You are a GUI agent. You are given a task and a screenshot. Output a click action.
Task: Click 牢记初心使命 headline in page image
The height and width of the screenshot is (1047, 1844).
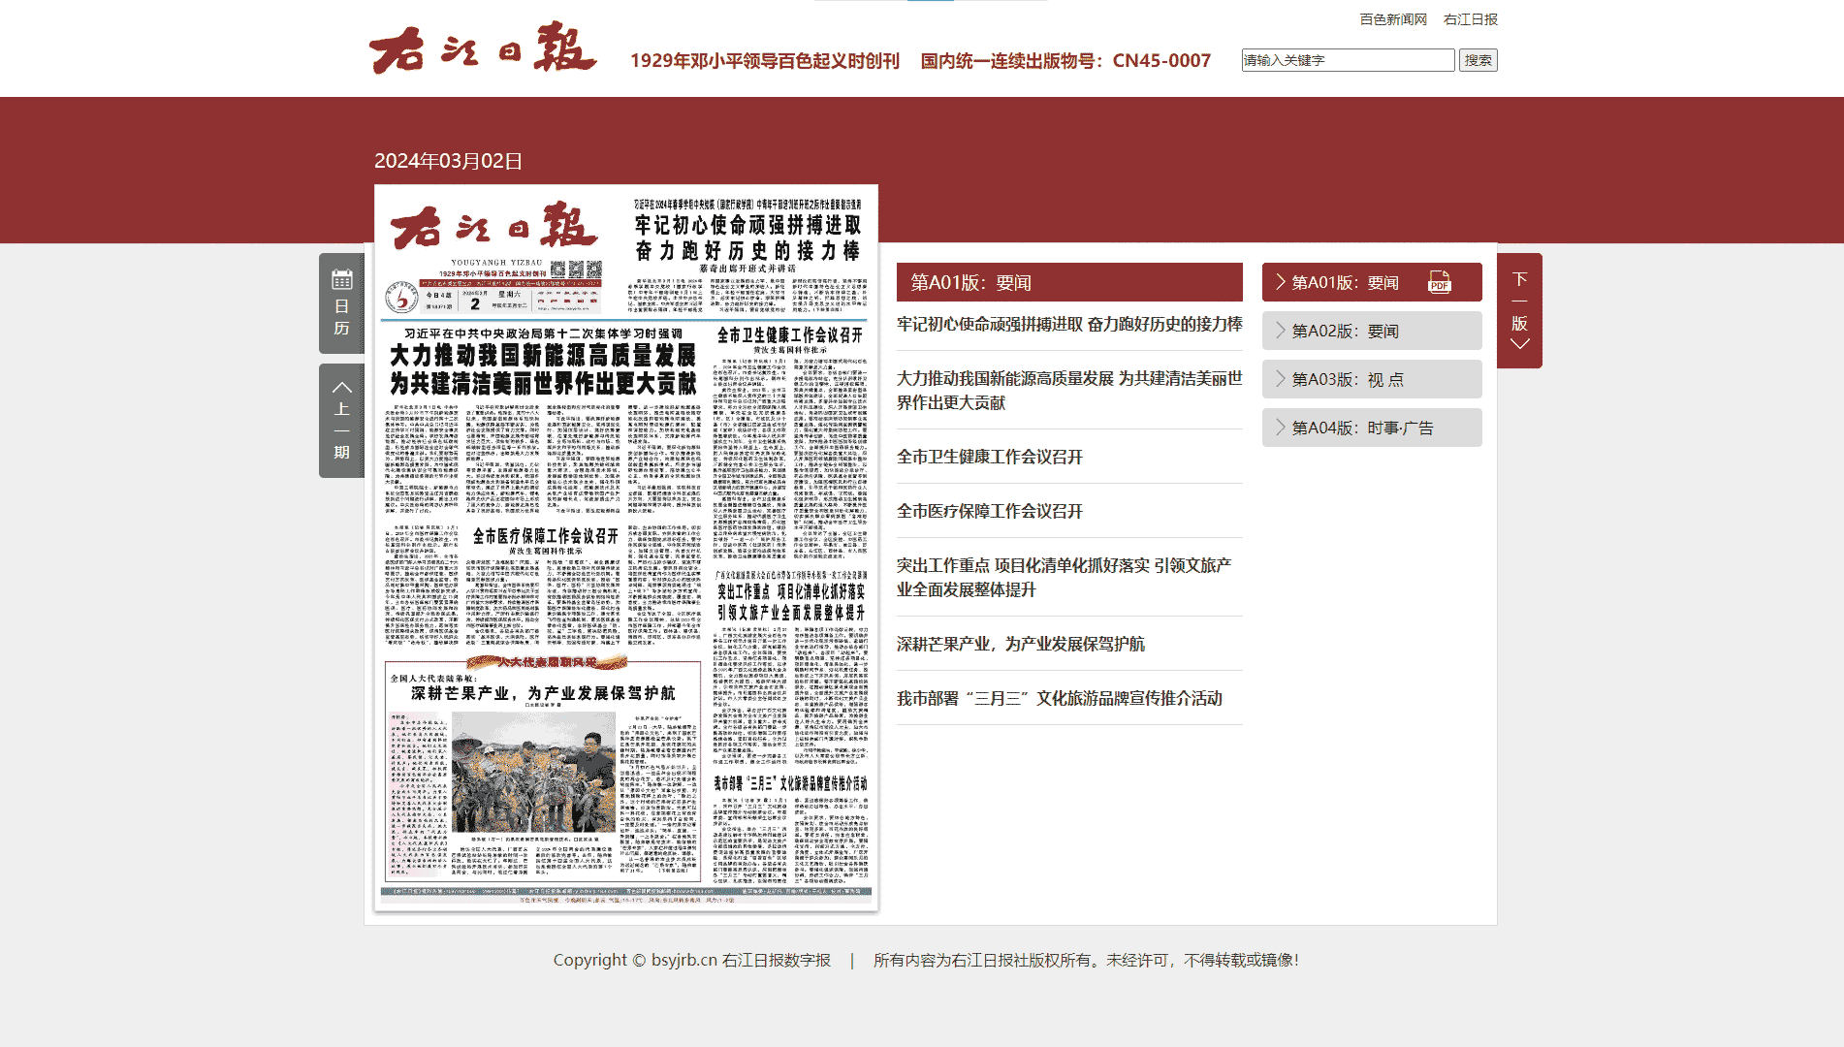tap(747, 238)
